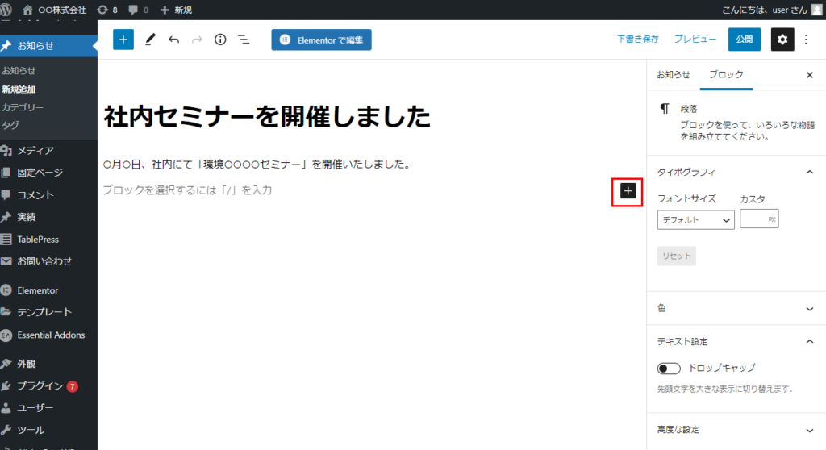Click the カスタム font size input field
Viewport: 826px width, 450px height.
point(753,219)
